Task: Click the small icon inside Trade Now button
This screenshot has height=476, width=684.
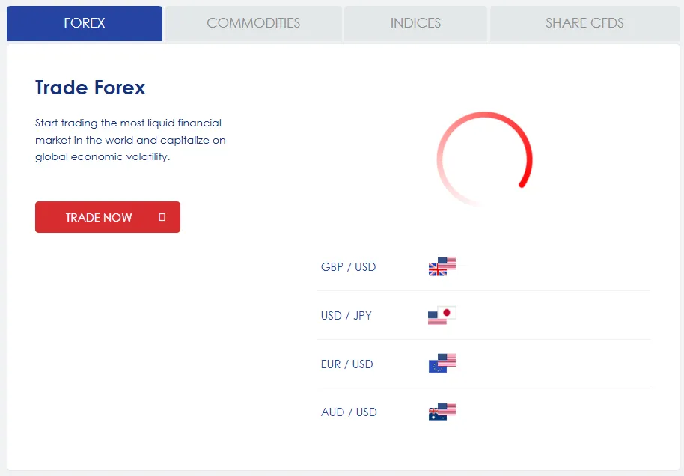Action: [162, 217]
